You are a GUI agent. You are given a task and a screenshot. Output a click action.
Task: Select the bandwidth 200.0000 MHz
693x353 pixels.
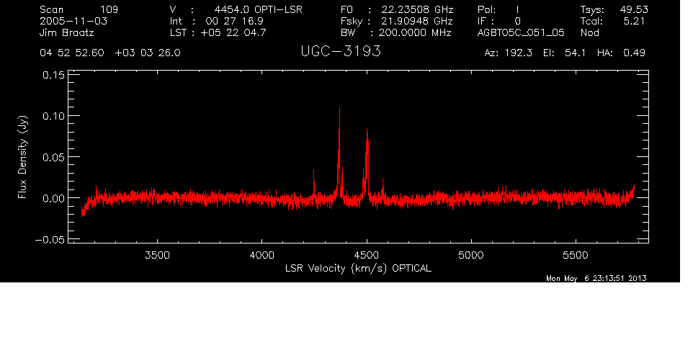pyautogui.click(x=414, y=32)
